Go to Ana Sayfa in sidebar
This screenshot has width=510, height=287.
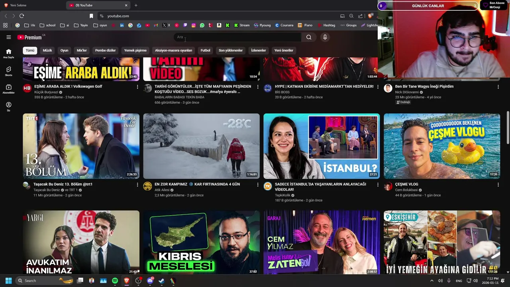pyautogui.click(x=8, y=53)
